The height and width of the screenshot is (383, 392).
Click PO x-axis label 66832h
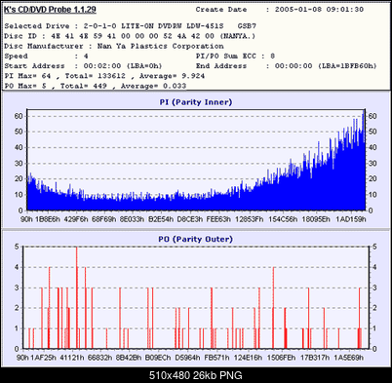pyautogui.click(x=100, y=358)
